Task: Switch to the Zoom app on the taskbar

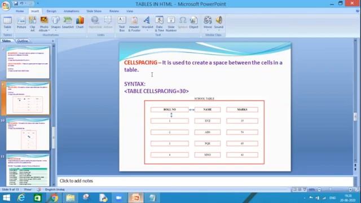Action: 119,198
